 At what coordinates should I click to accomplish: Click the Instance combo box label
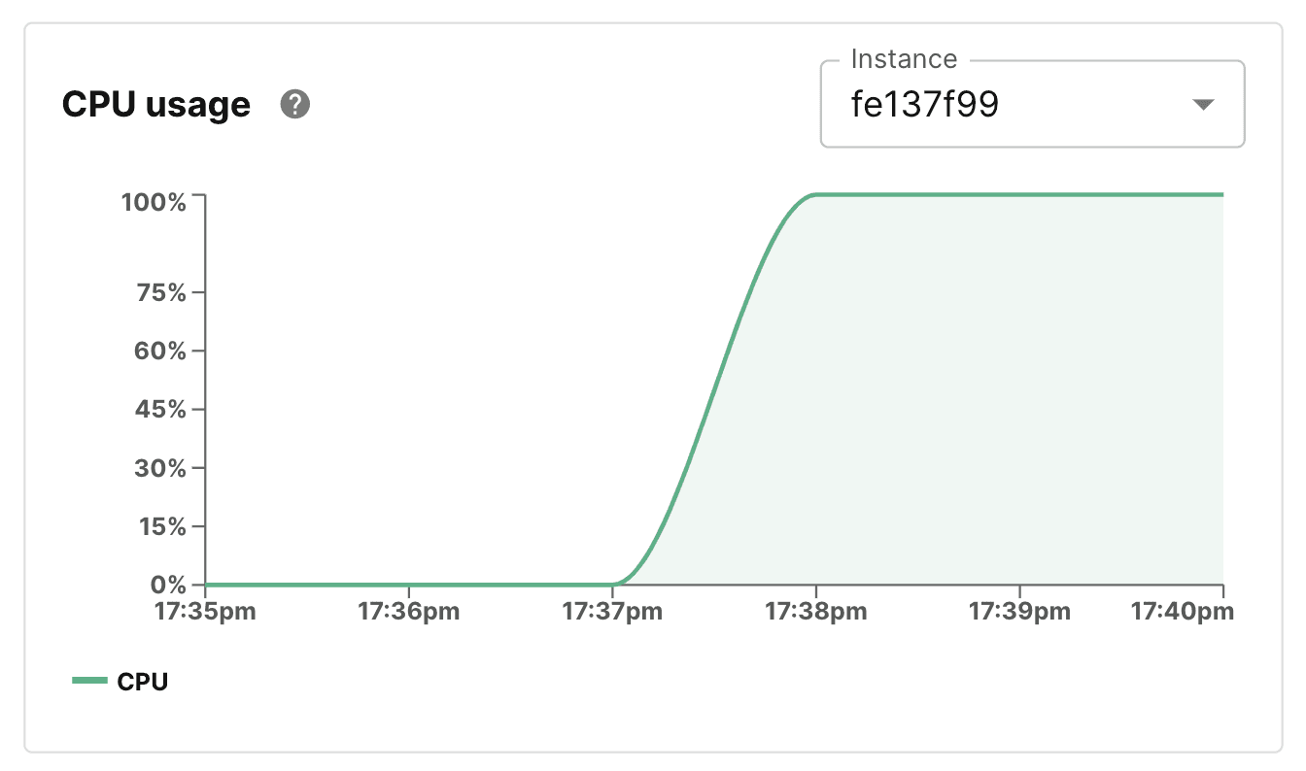[903, 58]
